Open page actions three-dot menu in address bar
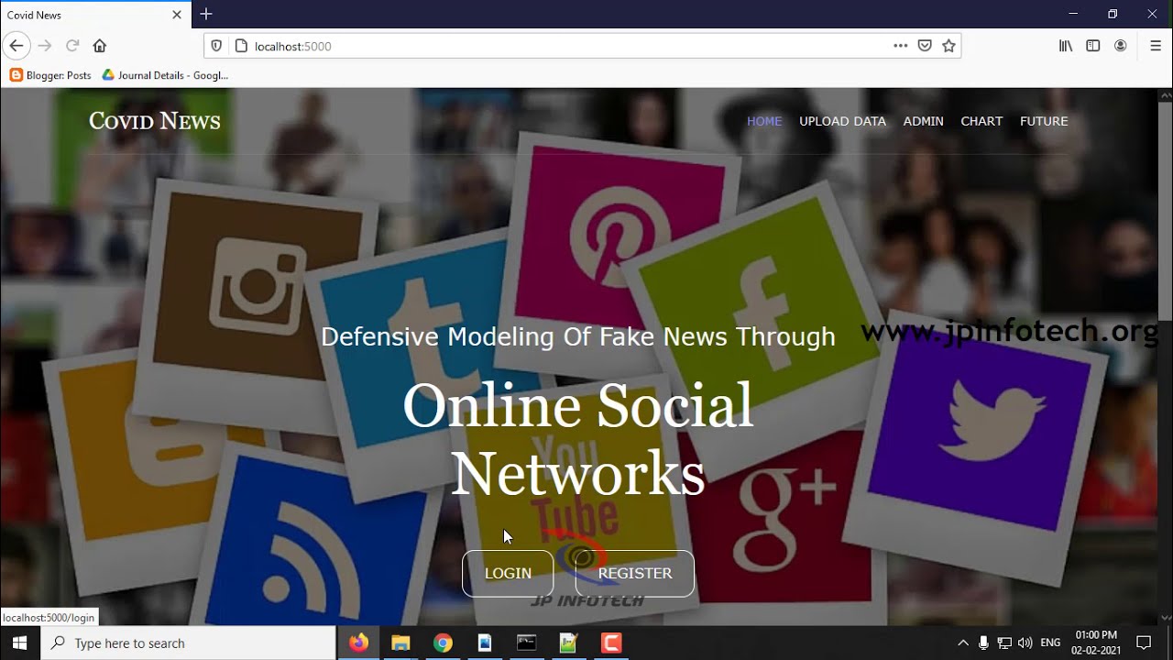Viewport: 1173px width, 660px height. [901, 46]
